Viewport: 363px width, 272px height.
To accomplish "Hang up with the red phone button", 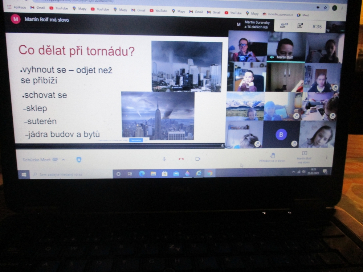I will pos(181,159).
